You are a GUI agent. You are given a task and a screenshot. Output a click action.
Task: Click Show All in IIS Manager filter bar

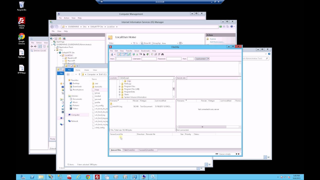[x=146, y=43]
